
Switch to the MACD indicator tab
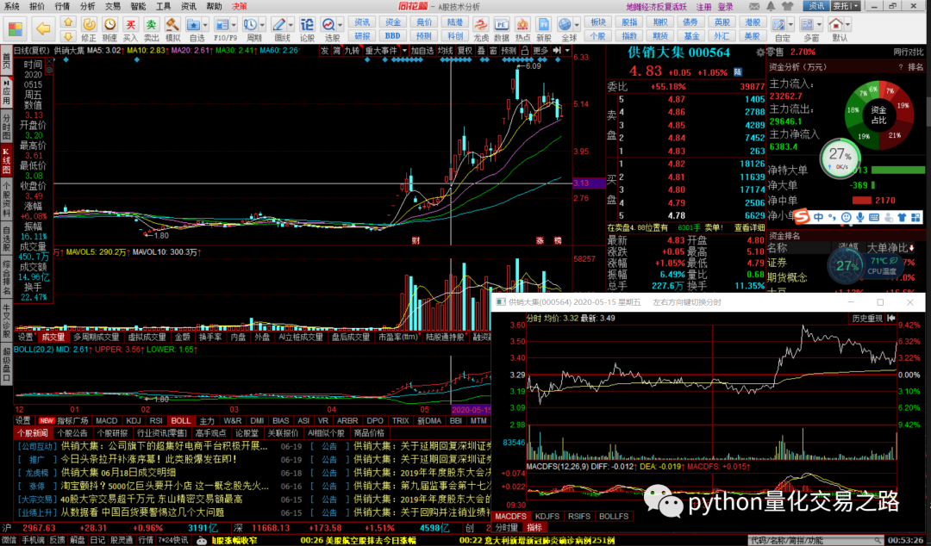pyautogui.click(x=107, y=421)
